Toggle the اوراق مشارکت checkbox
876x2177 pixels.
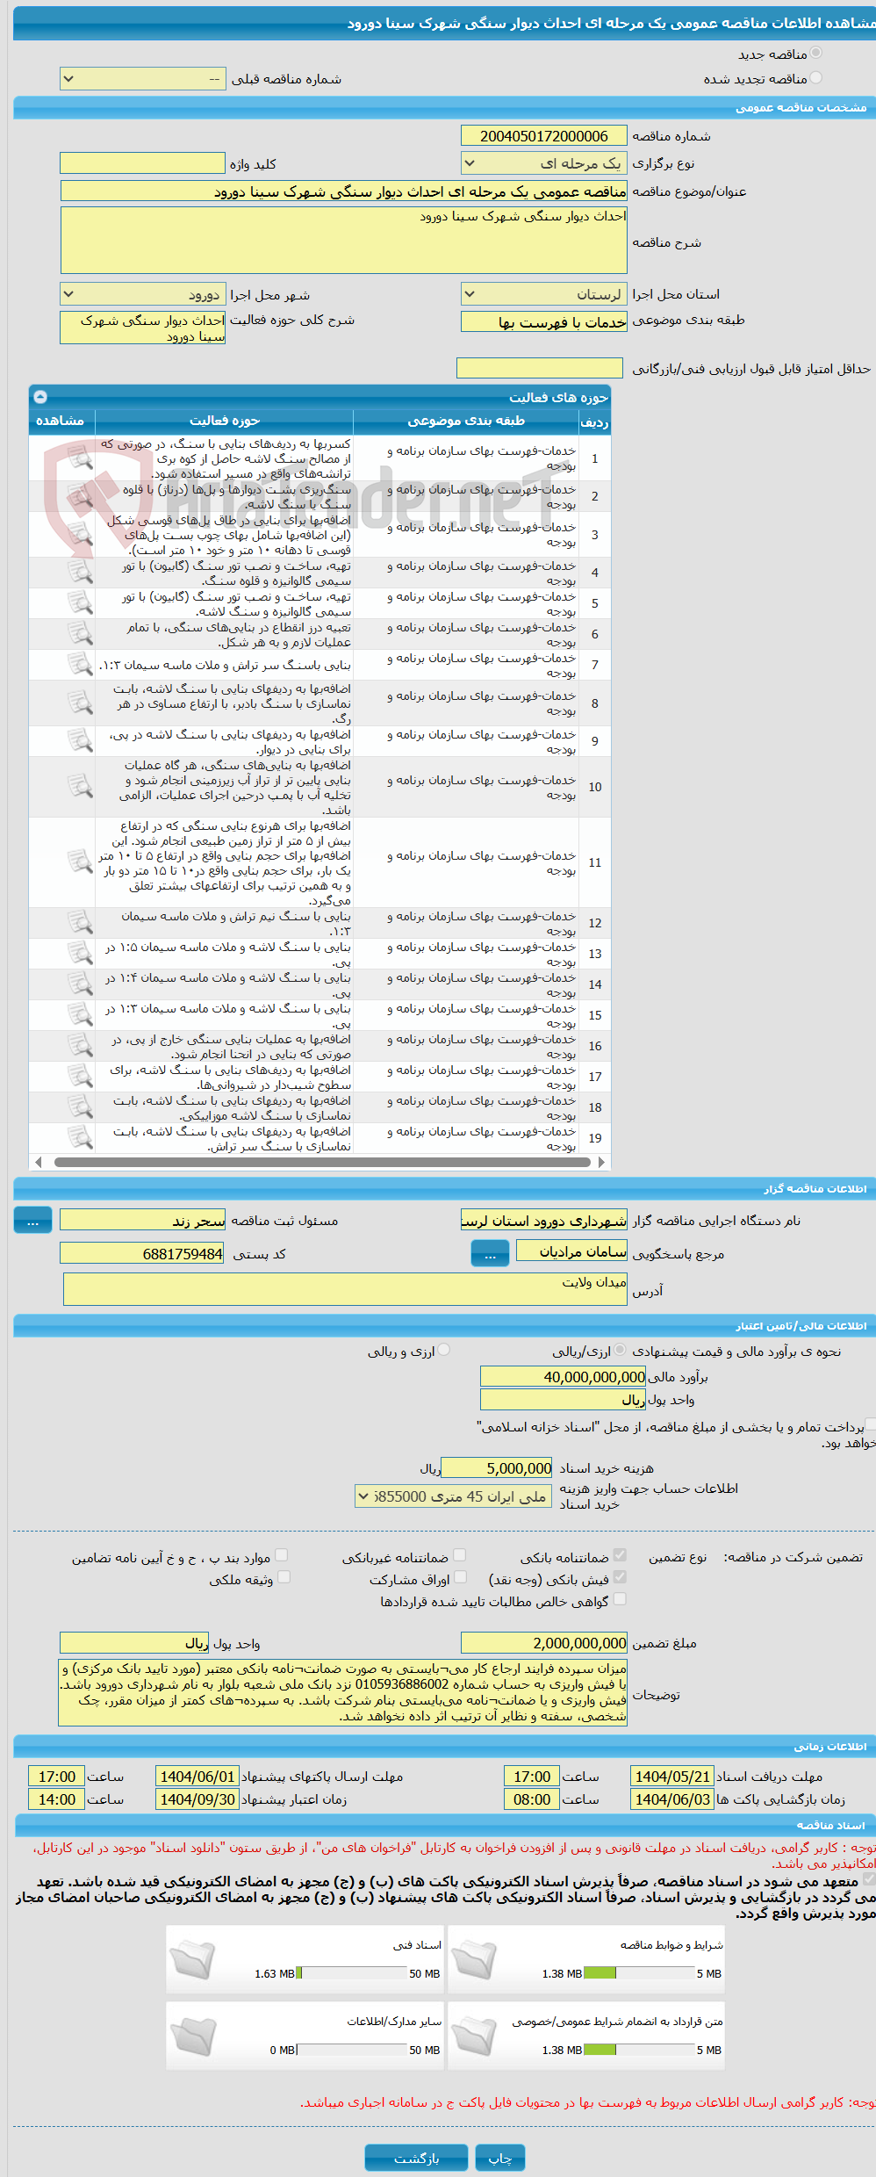coord(460,1577)
